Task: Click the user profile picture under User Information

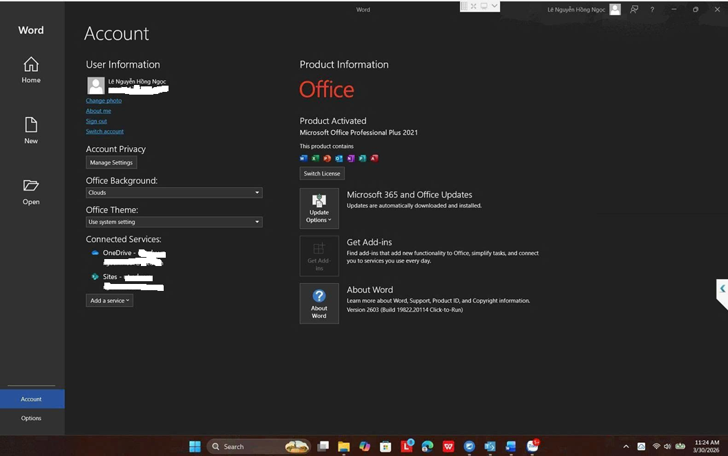Action: point(96,86)
